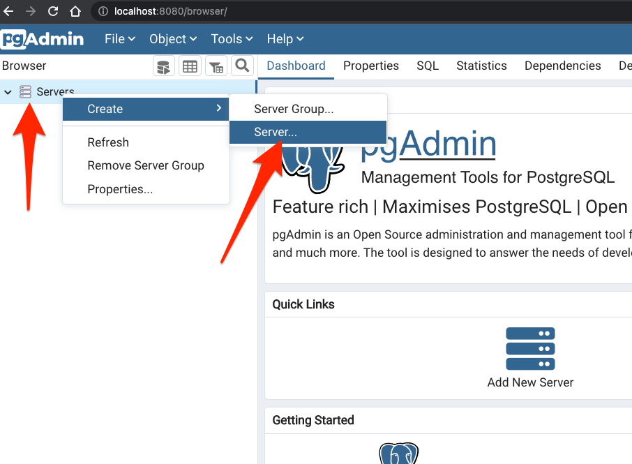The height and width of the screenshot is (464, 632).
Task: Click Management Tools for PostgreSQL text
Action: [x=488, y=177]
